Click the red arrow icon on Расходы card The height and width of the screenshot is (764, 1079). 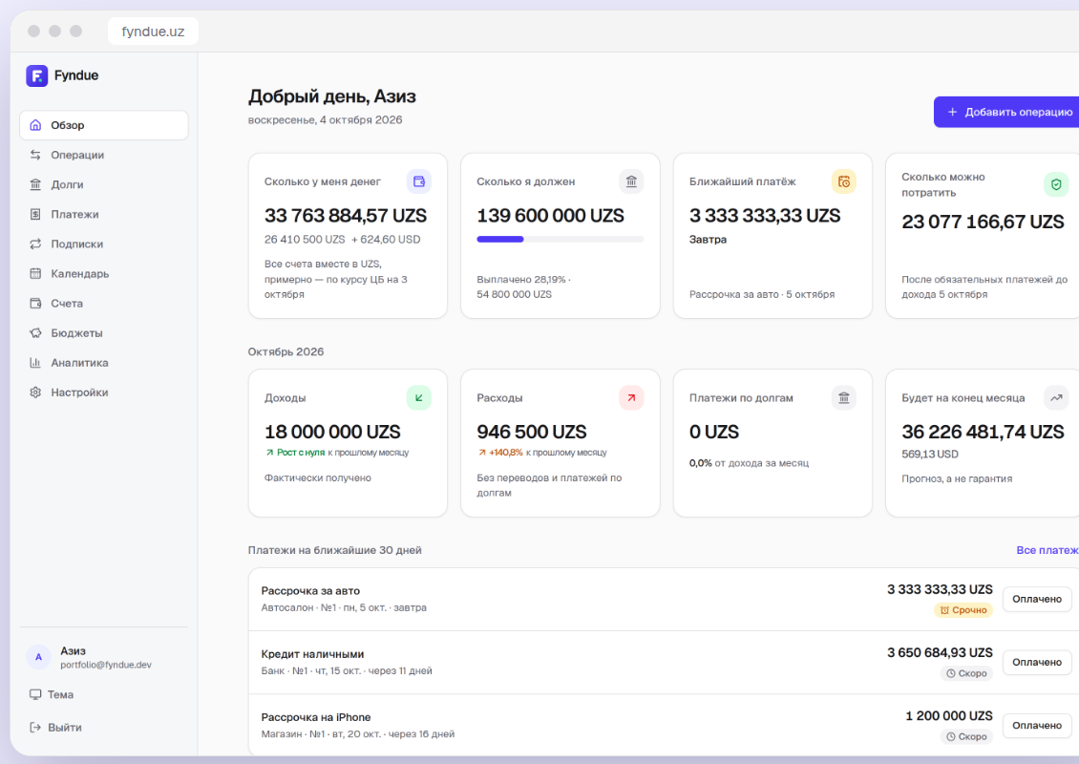coord(631,398)
